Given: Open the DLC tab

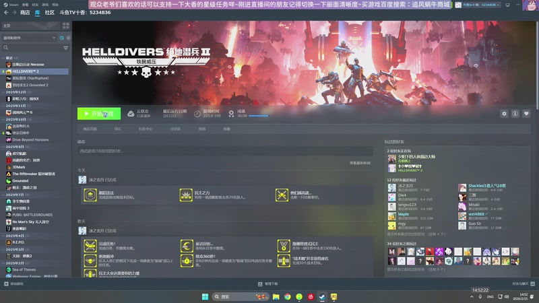Looking at the screenshot, I should 118,129.
